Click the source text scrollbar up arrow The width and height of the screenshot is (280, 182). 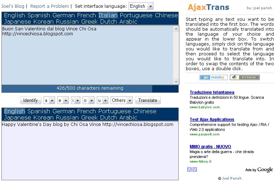click(176, 29)
